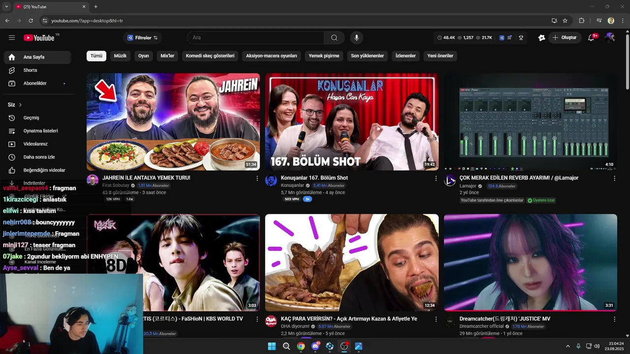The width and height of the screenshot is (630, 354).
Task: Select the Son yüklenenler chip
Action: pyautogui.click(x=367, y=56)
